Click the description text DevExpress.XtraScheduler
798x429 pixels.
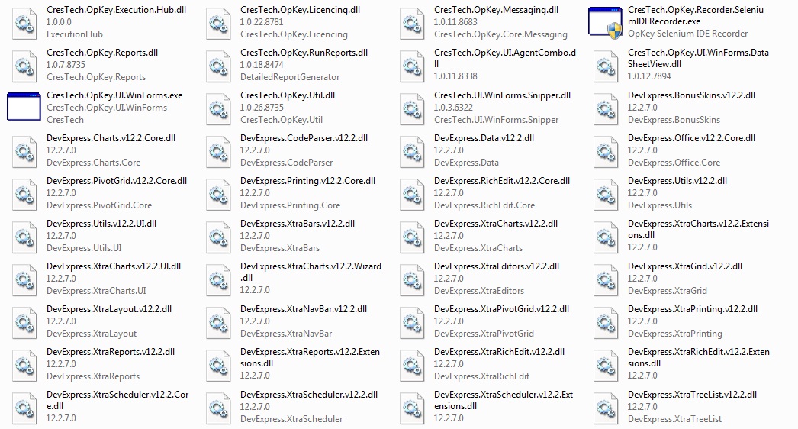click(291, 420)
